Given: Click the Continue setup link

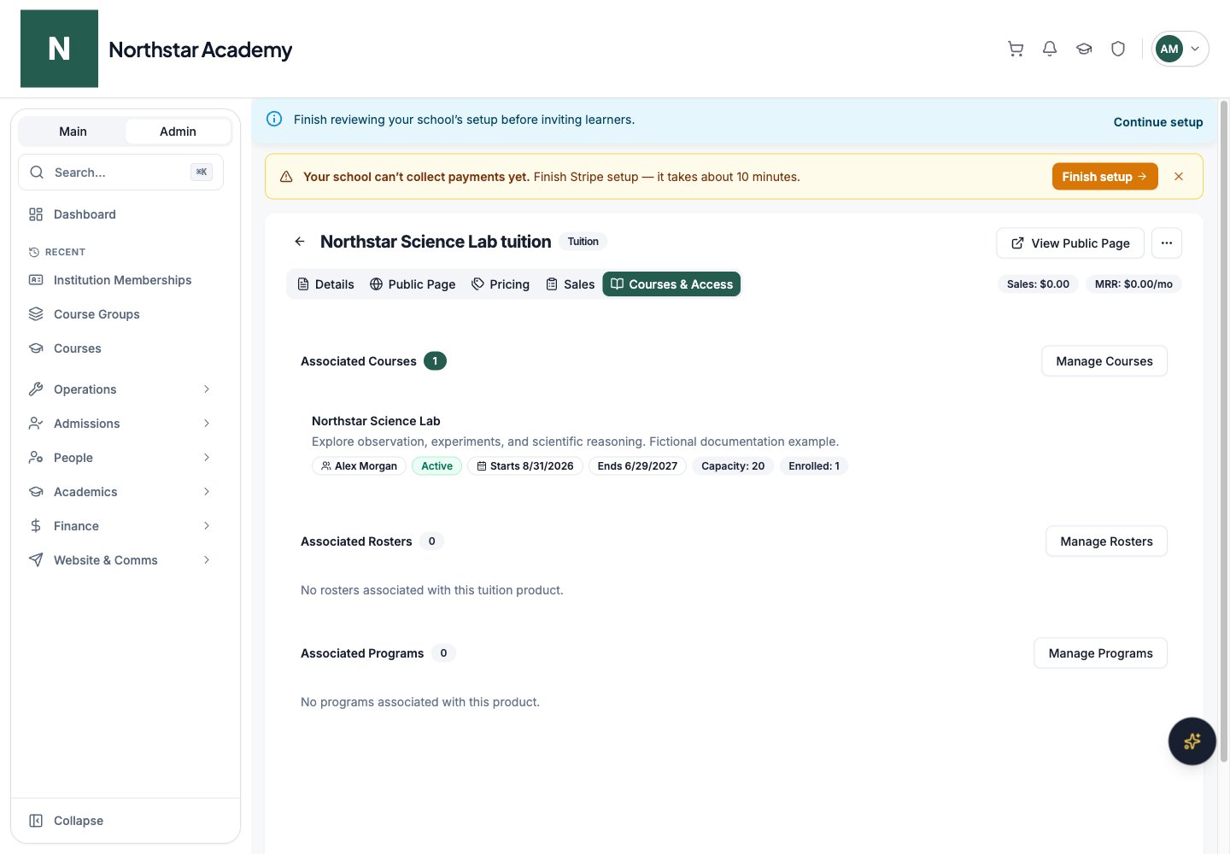Looking at the screenshot, I should pos(1157,122).
